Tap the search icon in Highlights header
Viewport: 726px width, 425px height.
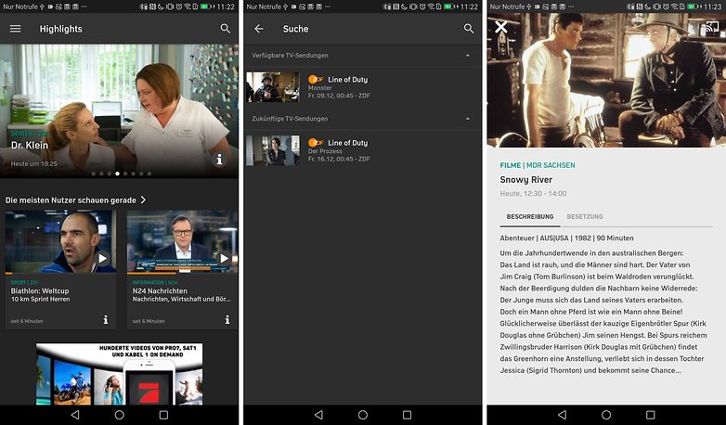point(225,29)
